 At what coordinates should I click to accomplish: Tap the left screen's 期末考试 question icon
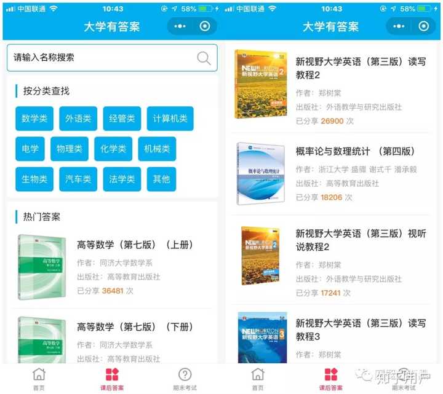(185, 374)
